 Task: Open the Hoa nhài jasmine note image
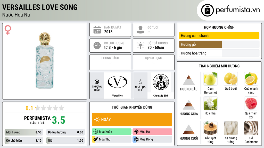(210, 103)
